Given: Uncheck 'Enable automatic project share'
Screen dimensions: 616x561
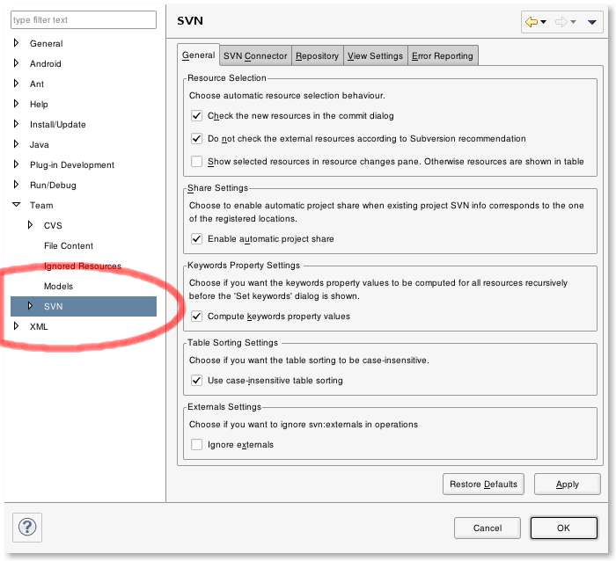Looking at the screenshot, I should coord(197,239).
